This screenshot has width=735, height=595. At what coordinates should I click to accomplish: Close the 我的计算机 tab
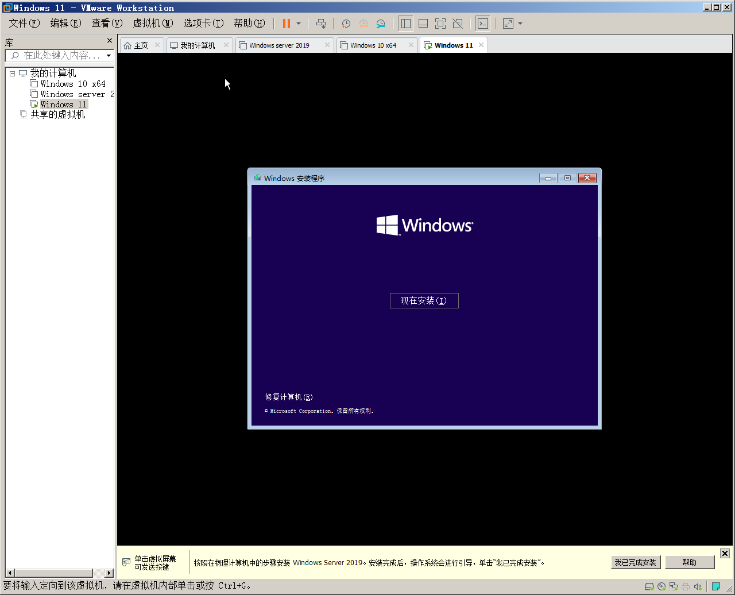[x=226, y=45]
